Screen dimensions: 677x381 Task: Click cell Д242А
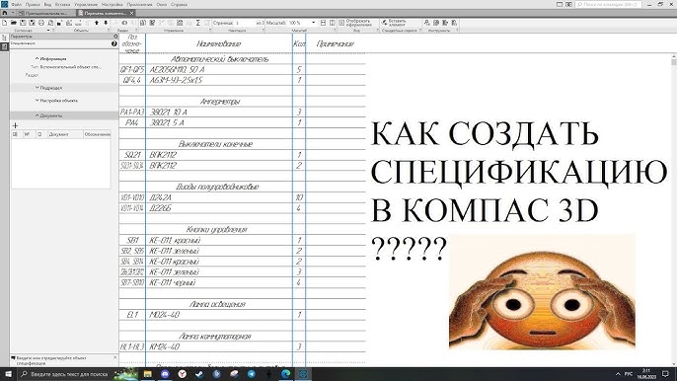[x=219, y=197]
